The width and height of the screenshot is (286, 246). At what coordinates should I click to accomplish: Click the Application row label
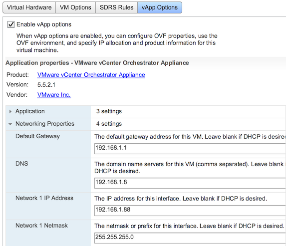[x=30, y=111]
